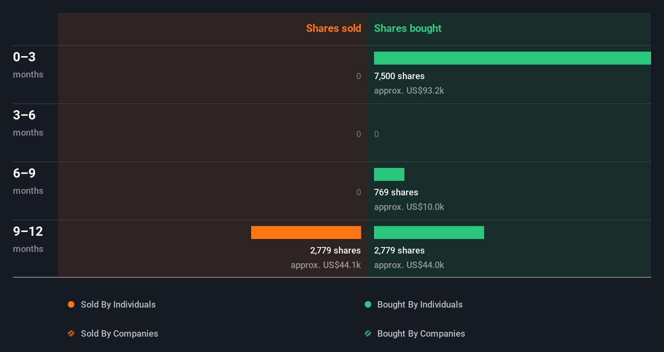Click the "approx. US$44.1k" sold amount

326,265
